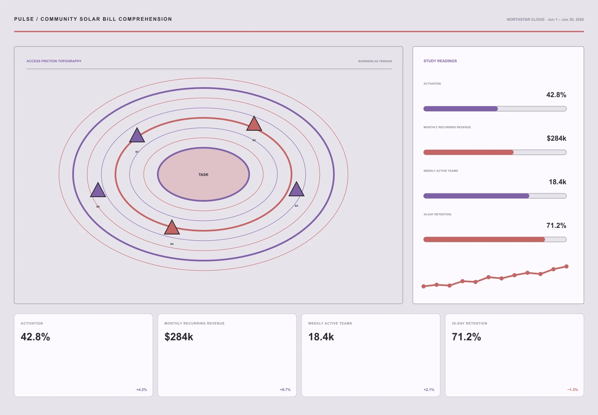Click the 'PULSE / COMMUNITY SOLAR BILL COMPREHENSION' title

(x=93, y=19)
